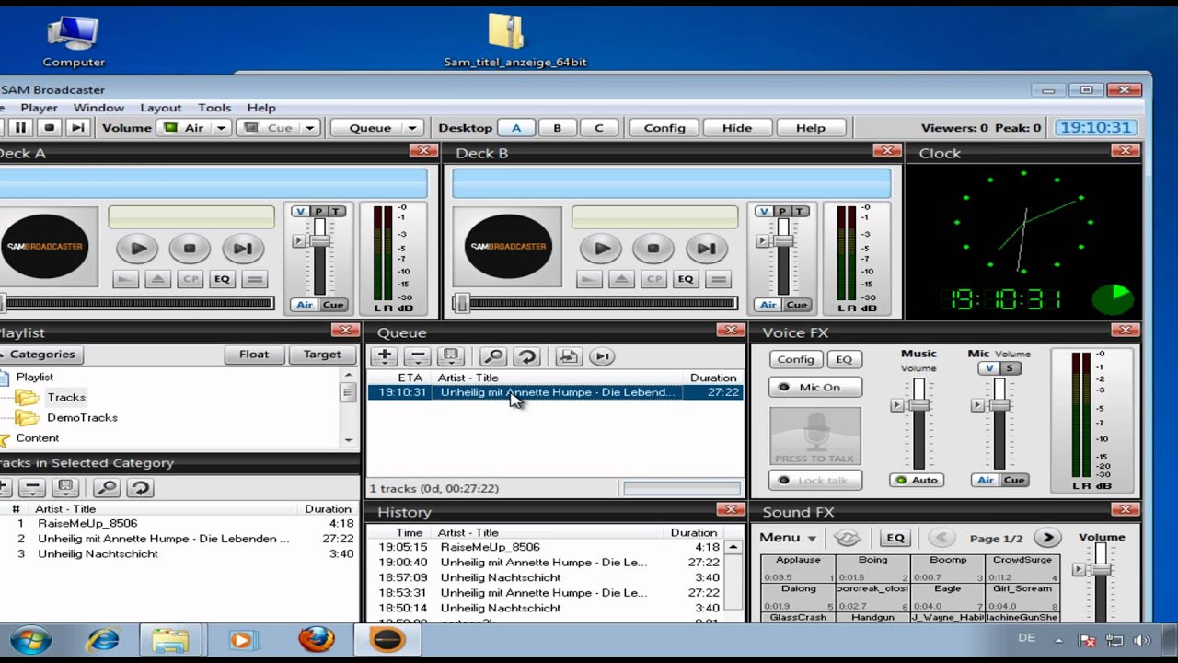Click the Hide button in the main toolbar
This screenshot has width=1178, height=663.
coord(737,128)
